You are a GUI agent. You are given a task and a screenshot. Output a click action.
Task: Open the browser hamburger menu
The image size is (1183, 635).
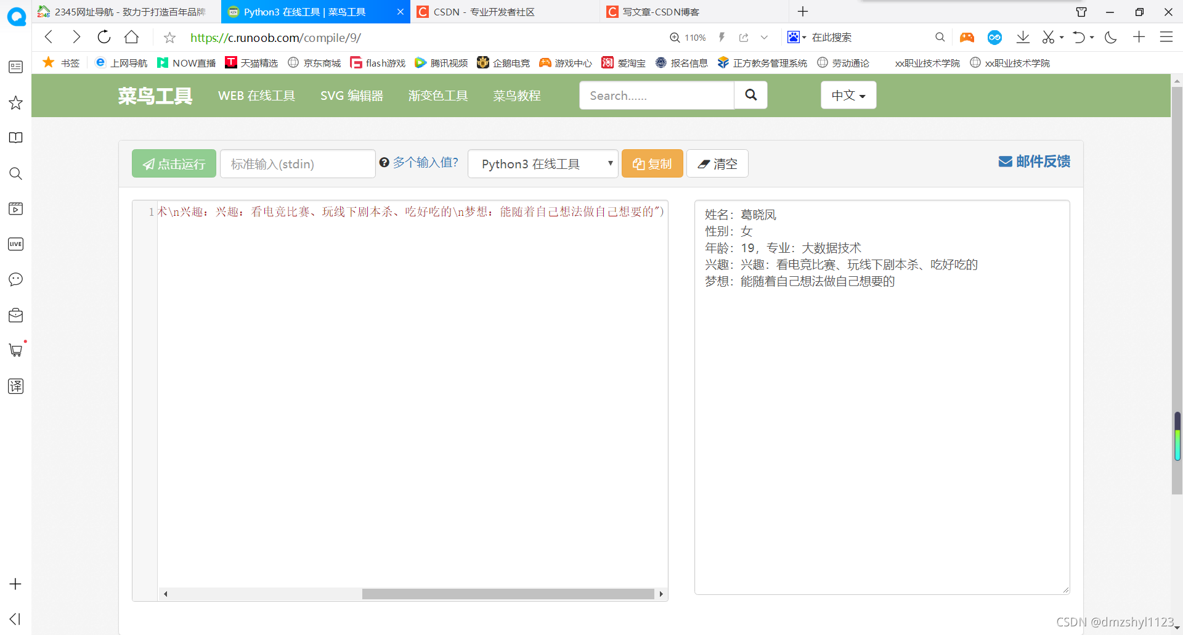(1166, 37)
